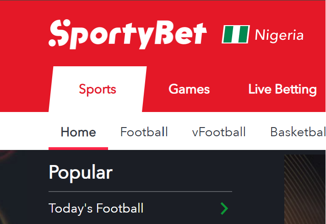Switch to the Games tab
326x224 pixels.
click(189, 89)
